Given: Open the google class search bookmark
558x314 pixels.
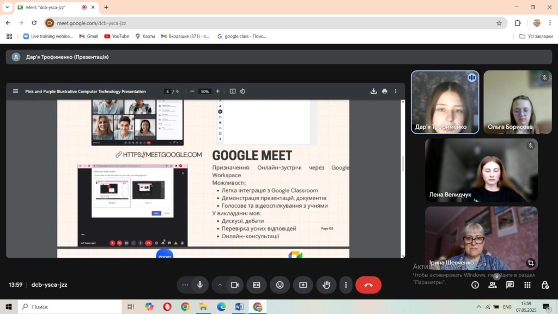Looking at the screenshot, I should 241,37.
